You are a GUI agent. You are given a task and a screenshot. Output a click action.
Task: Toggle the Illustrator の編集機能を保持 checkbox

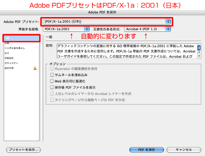(52, 69)
